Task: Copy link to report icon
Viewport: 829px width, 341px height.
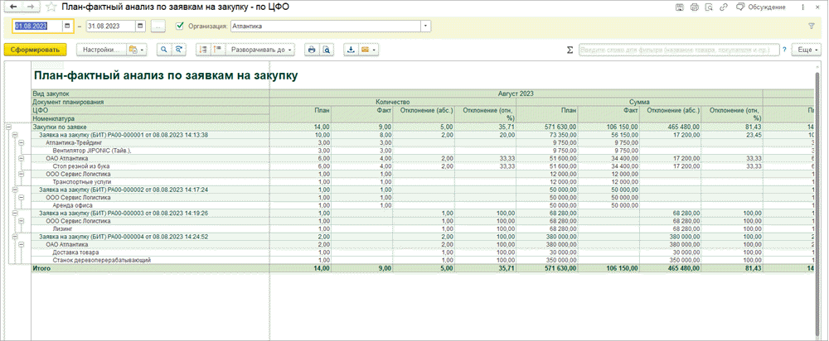Action: [x=724, y=7]
